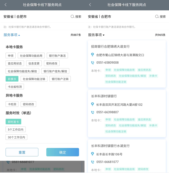The width and height of the screenshot is (169, 173).
Task: Deselect the highlighted 补换卡 filter chip
Action: (12, 79)
